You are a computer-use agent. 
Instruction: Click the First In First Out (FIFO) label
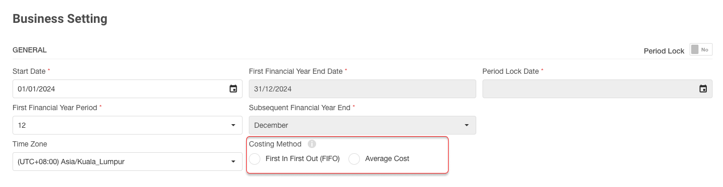pyautogui.click(x=303, y=159)
